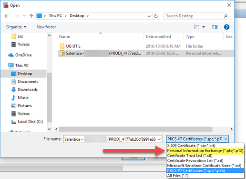This screenshot has height=179, width=246.
Task: Select Desktop in navigation pane
Action: tap(23, 74)
